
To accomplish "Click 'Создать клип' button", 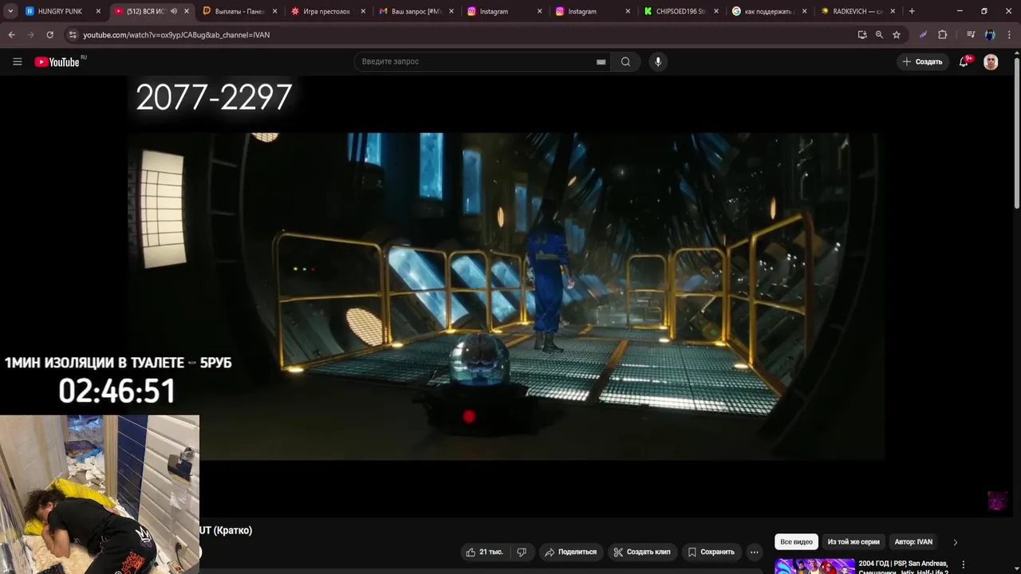I will [x=642, y=552].
